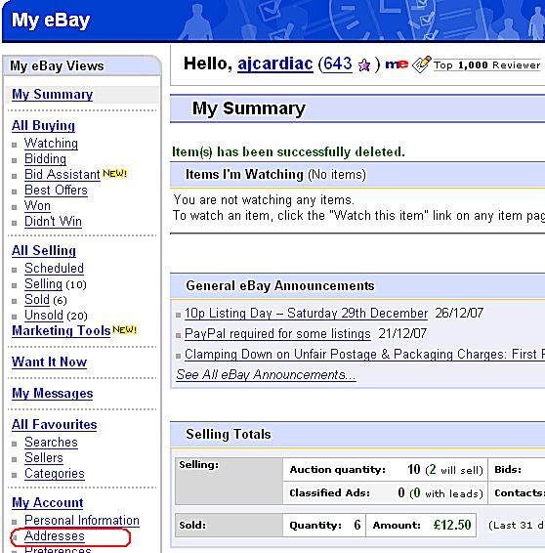545x553 pixels.
Task: View favourite Searches
Action: 51,443
